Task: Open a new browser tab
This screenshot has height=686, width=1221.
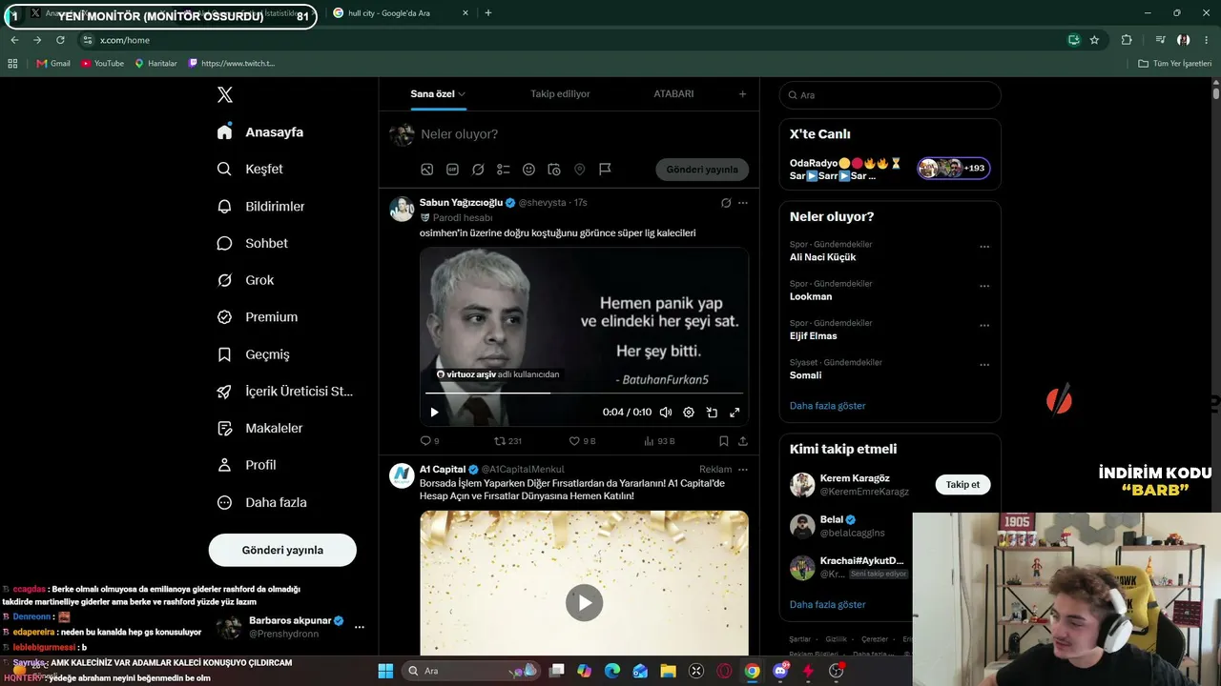Action: (488, 12)
